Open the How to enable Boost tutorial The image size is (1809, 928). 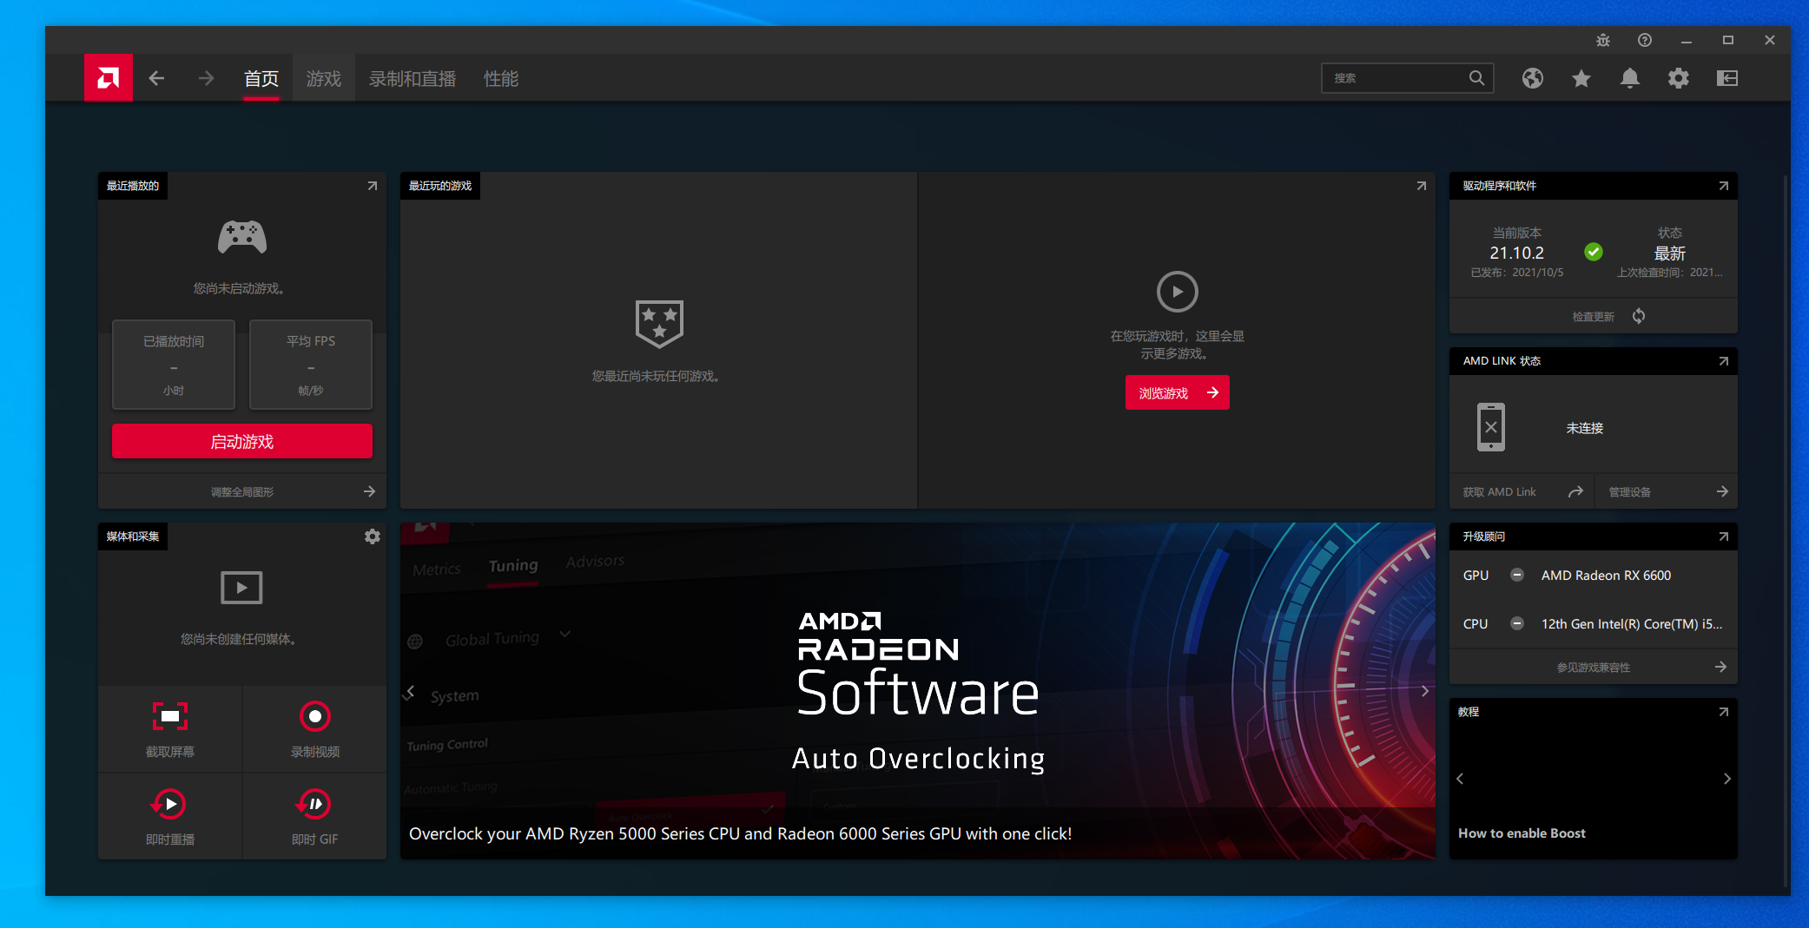[x=1522, y=833]
